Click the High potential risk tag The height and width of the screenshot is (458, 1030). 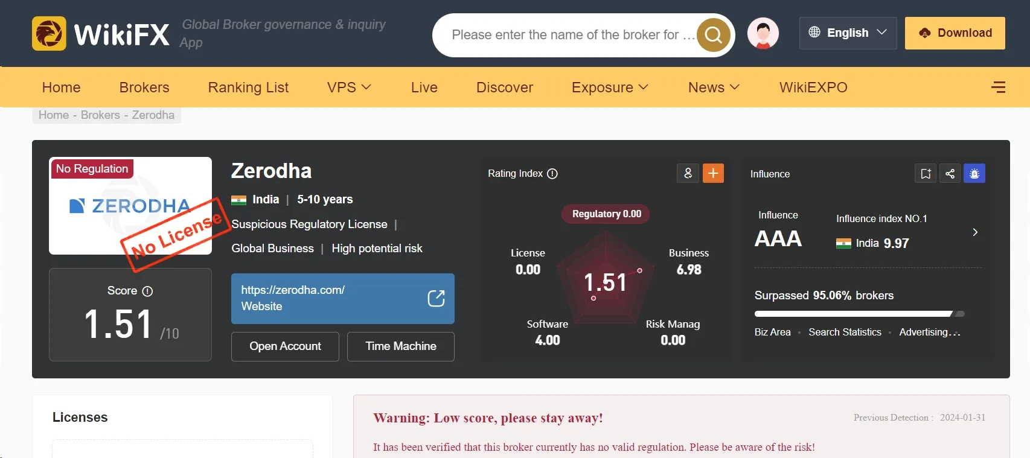point(377,249)
